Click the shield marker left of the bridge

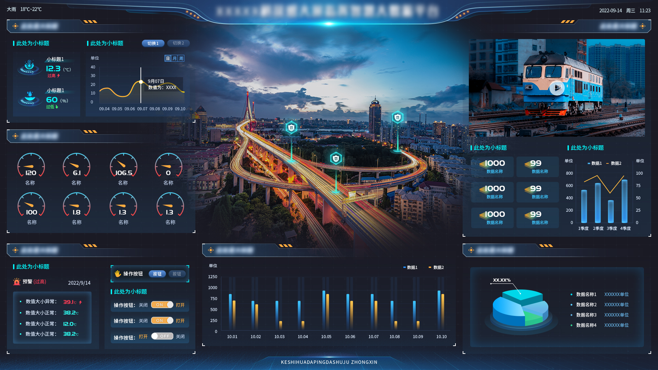tap(291, 128)
